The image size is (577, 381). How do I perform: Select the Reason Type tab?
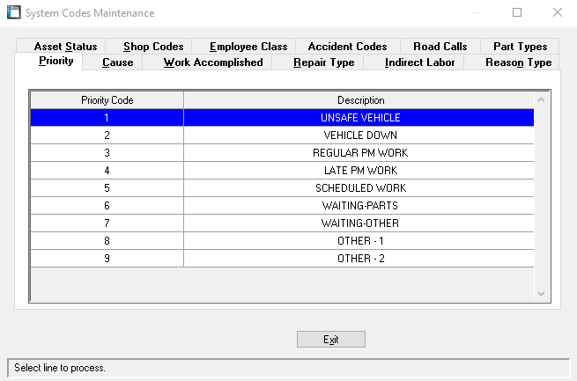point(518,62)
